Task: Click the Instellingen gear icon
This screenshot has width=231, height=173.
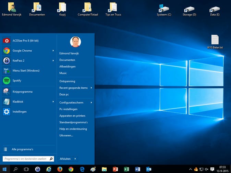Action: tap(7, 112)
